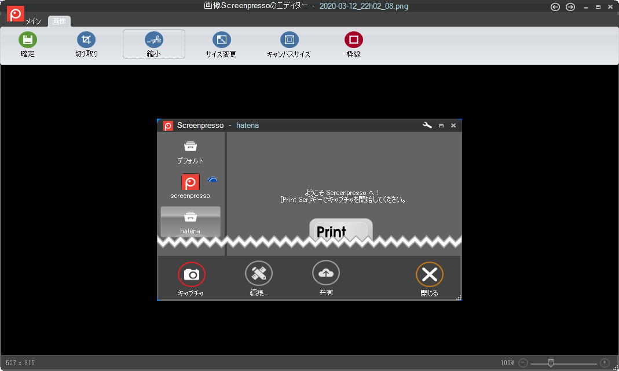Go to next image with right arrow
The width and height of the screenshot is (619, 371).
(x=570, y=7)
